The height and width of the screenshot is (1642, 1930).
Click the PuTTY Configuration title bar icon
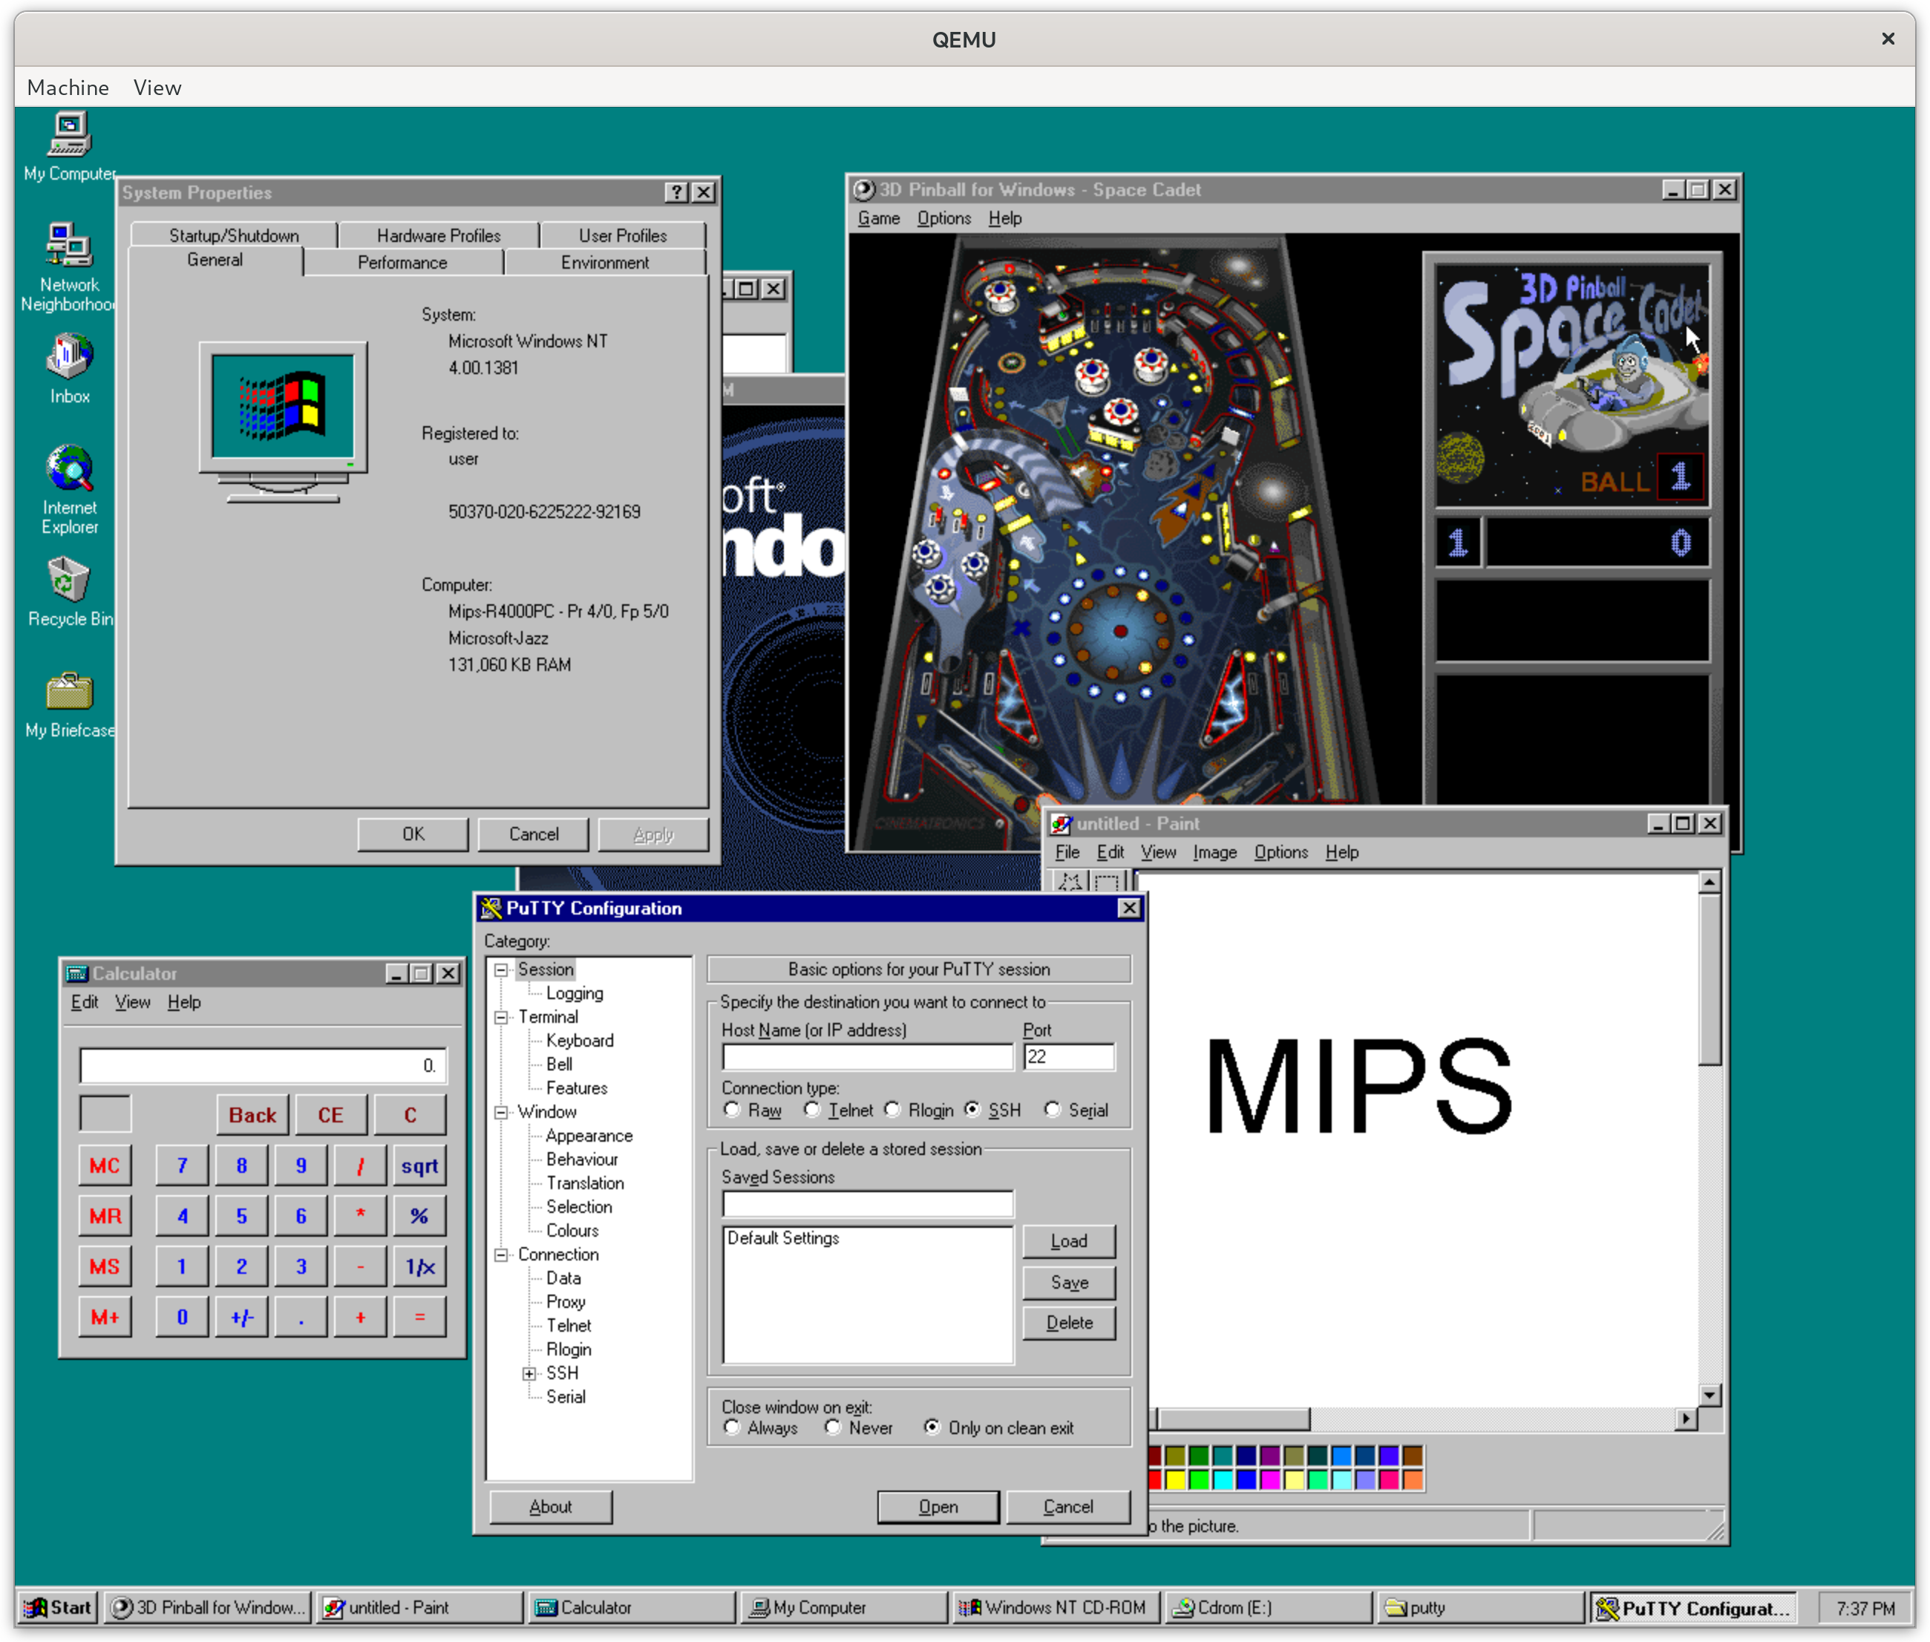click(x=491, y=909)
